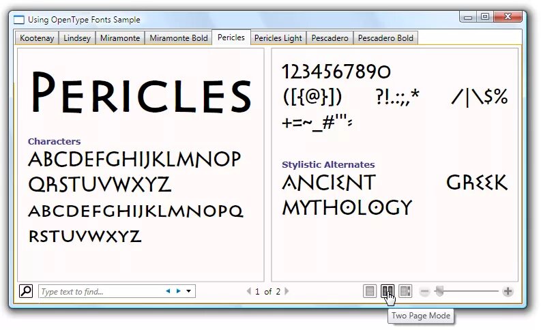Click the 'GREEK' sample word
This screenshot has height=330, width=541.
click(x=477, y=183)
